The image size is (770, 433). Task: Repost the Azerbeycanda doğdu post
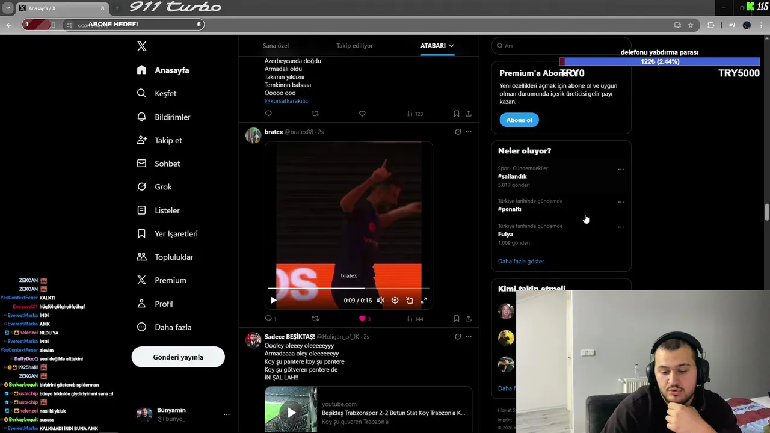click(x=315, y=114)
